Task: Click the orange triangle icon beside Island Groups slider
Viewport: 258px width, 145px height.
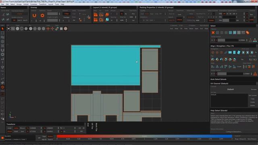Action: 255,74
